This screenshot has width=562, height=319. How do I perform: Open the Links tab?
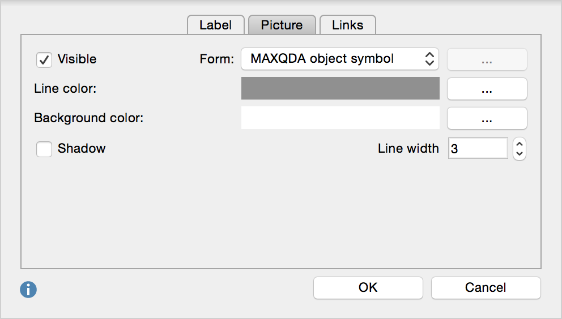[x=347, y=25]
